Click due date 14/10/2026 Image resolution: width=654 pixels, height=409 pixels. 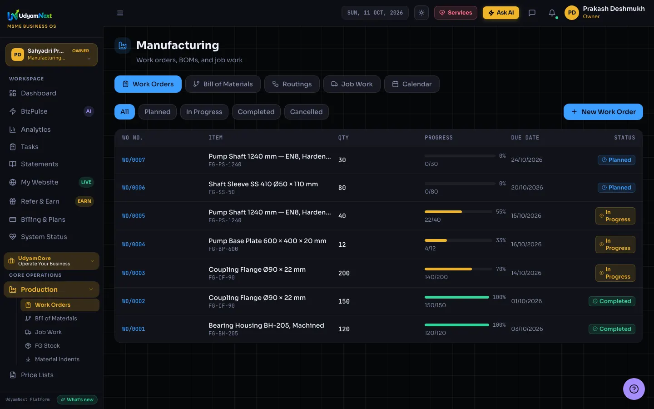point(526,273)
